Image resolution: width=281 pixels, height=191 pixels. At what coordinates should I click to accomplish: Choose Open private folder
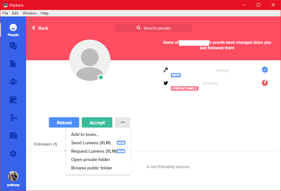click(x=98, y=160)
